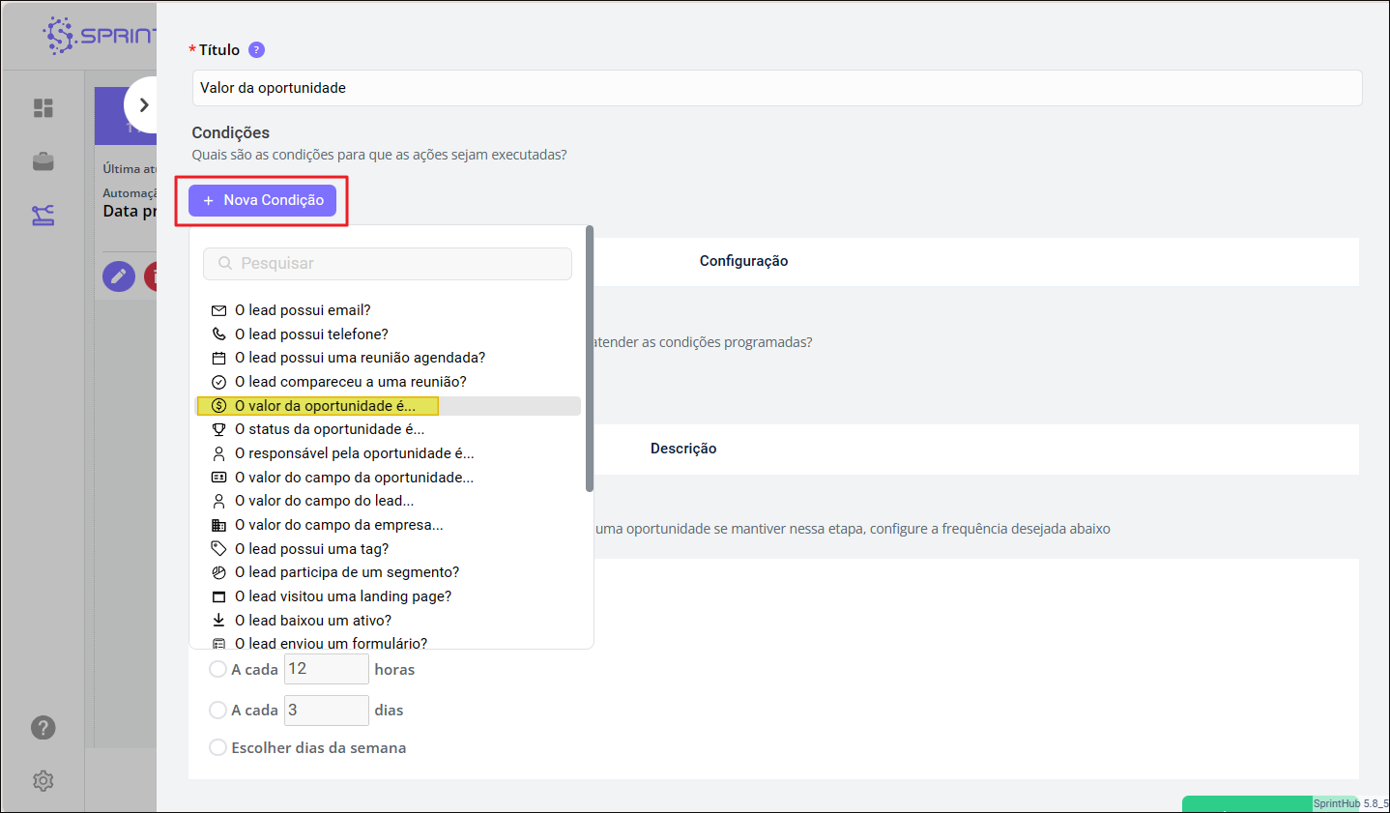1390x813 pixels.
Task: Select the "A cada 12 horas" radio button
Action: pos(218,669)
